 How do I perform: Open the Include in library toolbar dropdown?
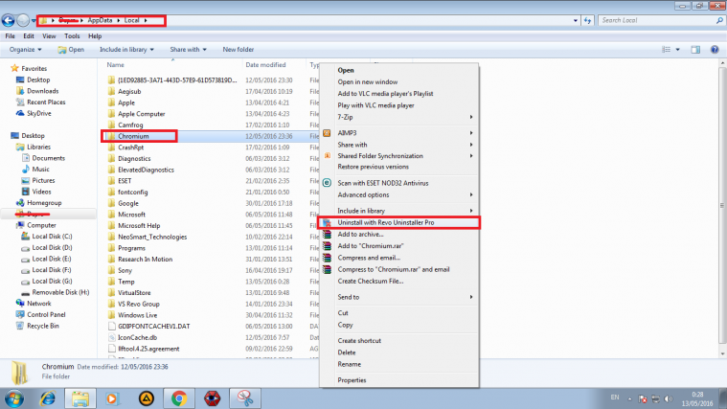126,50
